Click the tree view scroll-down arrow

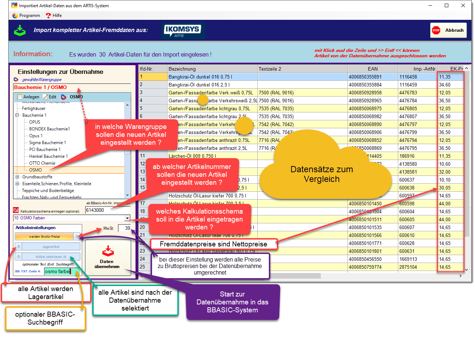coord(128,196)
